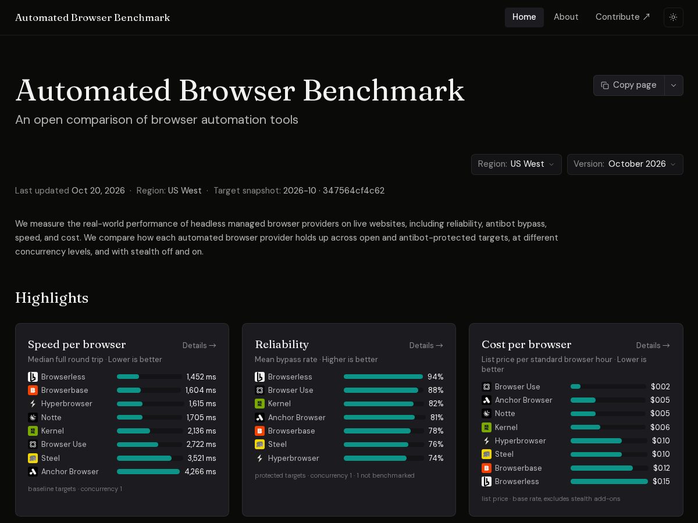Click the 88% reliability value
Screen dimensions: 698x523
point(436,390)
